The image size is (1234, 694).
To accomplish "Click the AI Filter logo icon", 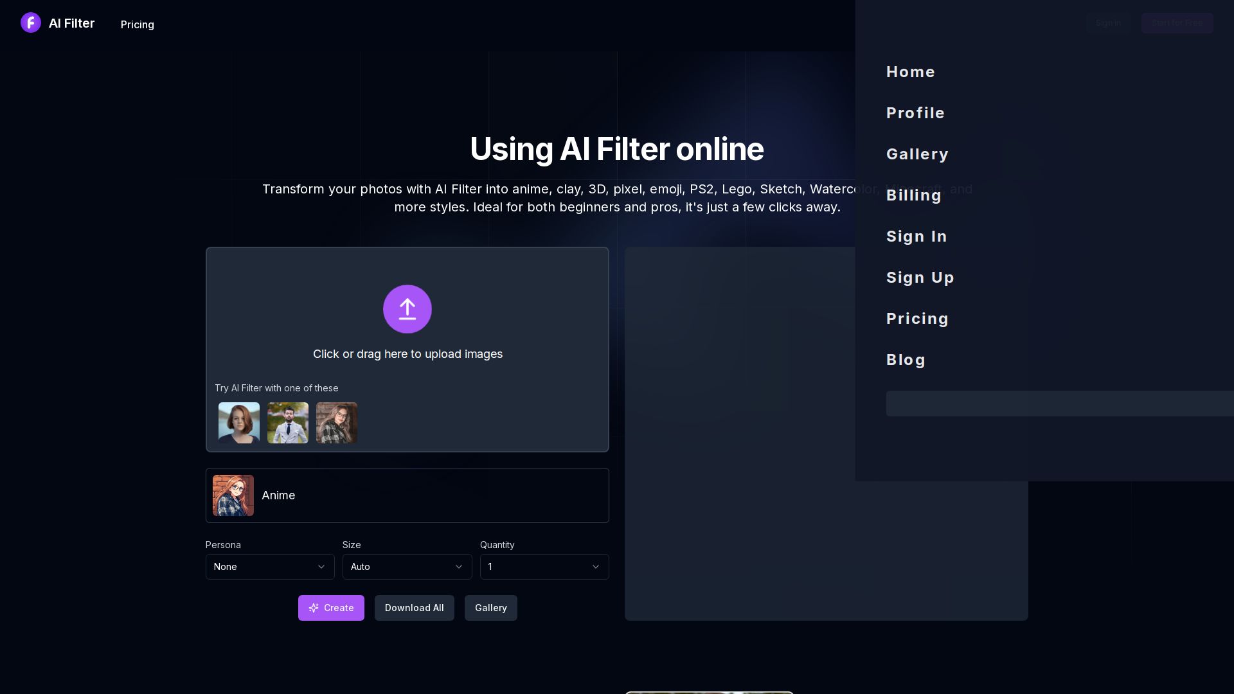I will (31, 22).
